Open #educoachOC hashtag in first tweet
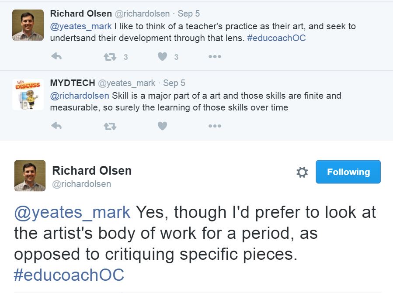393x293 pixels. click(276, 38)
